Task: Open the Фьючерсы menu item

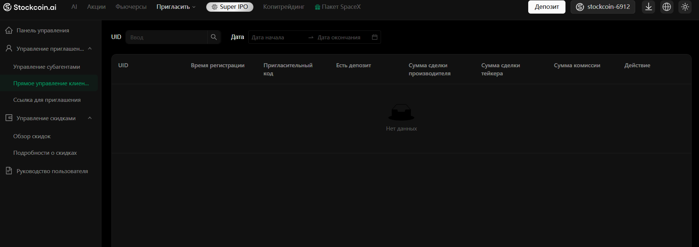Action: [x=131, y=7]
